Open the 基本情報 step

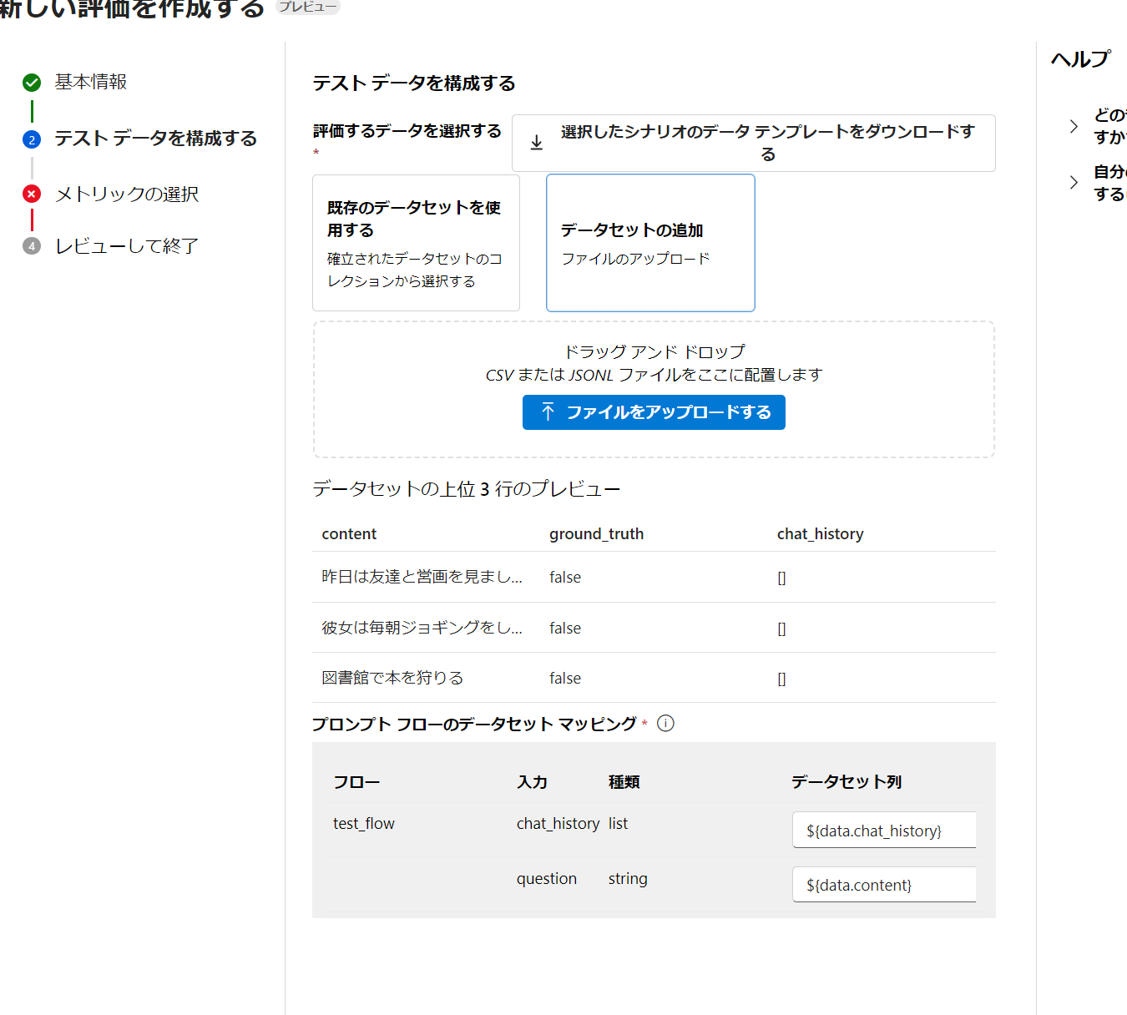[x=91, y=82]
